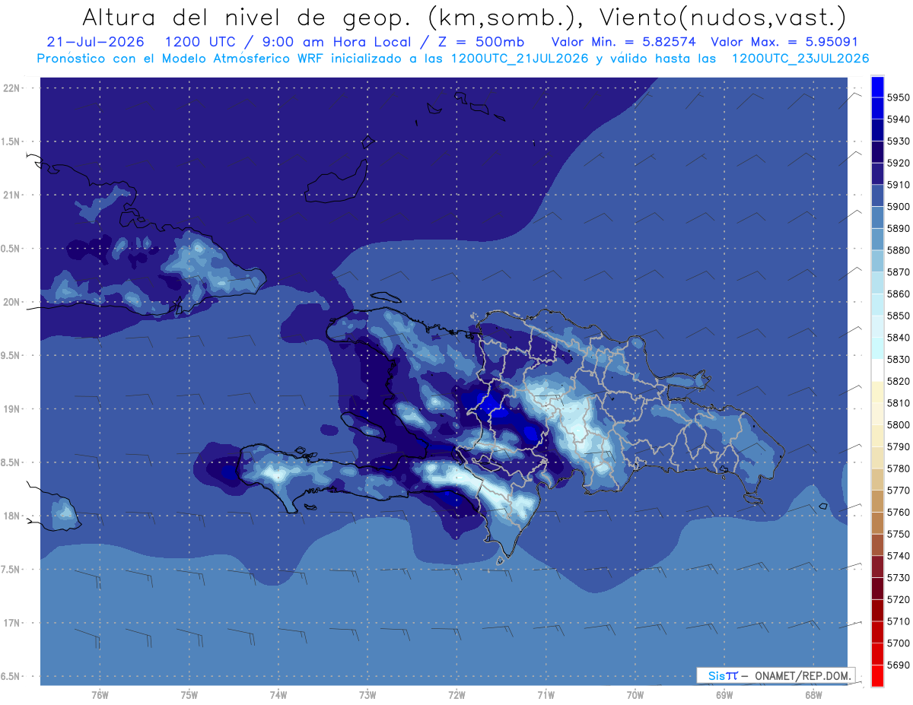Click the 19N latitude label
The width and height of the screenshot is (913, 705).
click(x=11, y=409)
